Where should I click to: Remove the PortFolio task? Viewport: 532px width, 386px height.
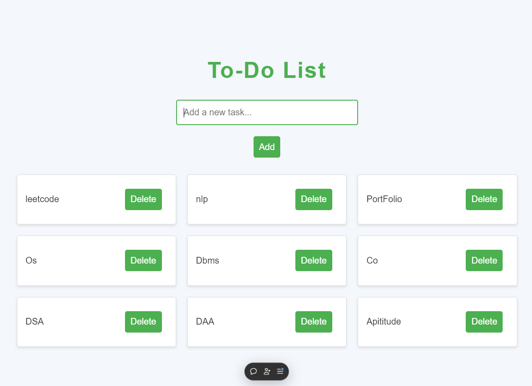pyautogui.click(x=484, y=199)
